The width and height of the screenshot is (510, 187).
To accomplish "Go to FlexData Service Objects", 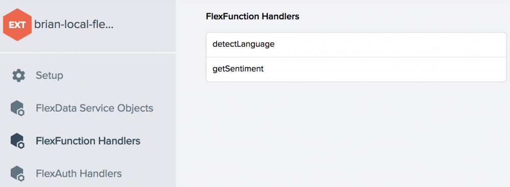I will point(94,108).
